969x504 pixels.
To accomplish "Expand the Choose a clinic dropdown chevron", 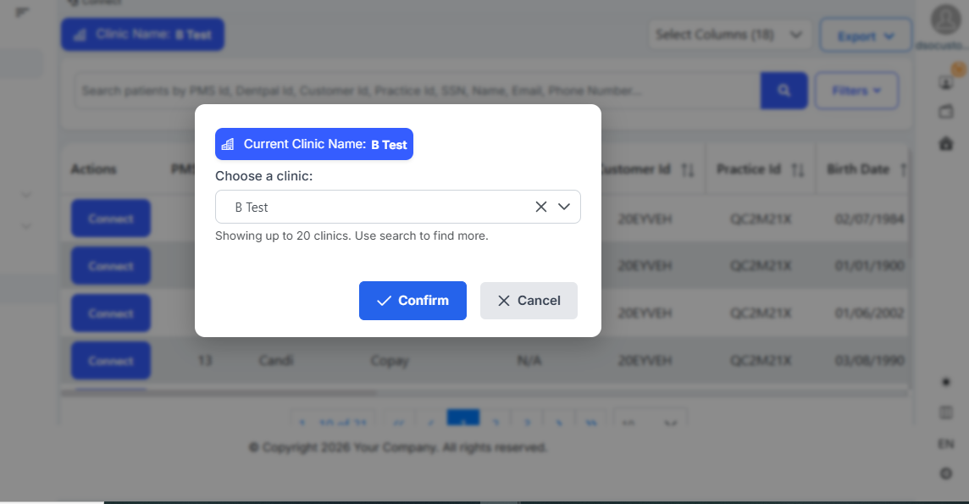I will click(x=565, y=207).
